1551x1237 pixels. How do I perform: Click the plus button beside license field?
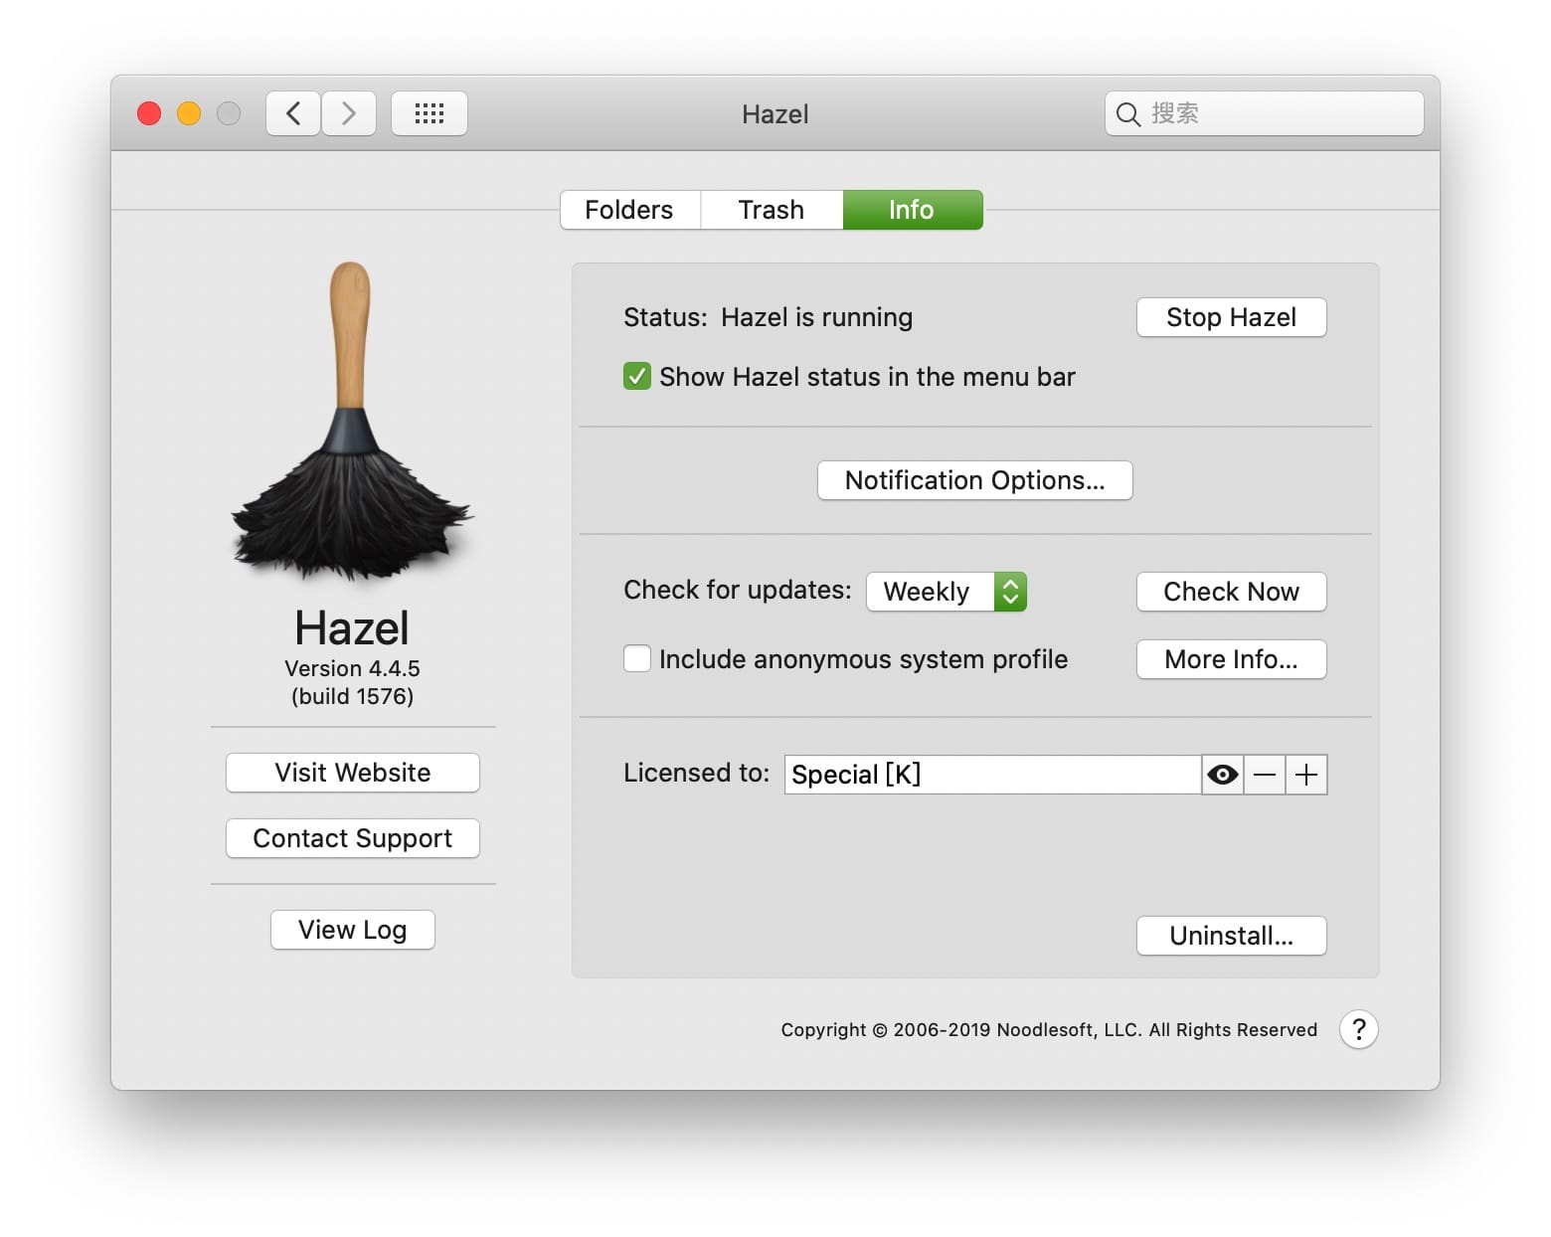tap(1306, 775)
